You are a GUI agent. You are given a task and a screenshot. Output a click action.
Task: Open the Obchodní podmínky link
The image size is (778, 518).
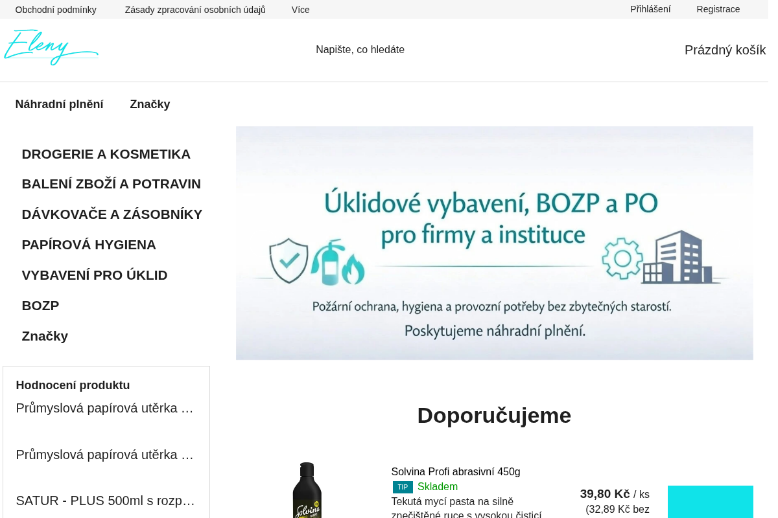click(x=56, y=10)
